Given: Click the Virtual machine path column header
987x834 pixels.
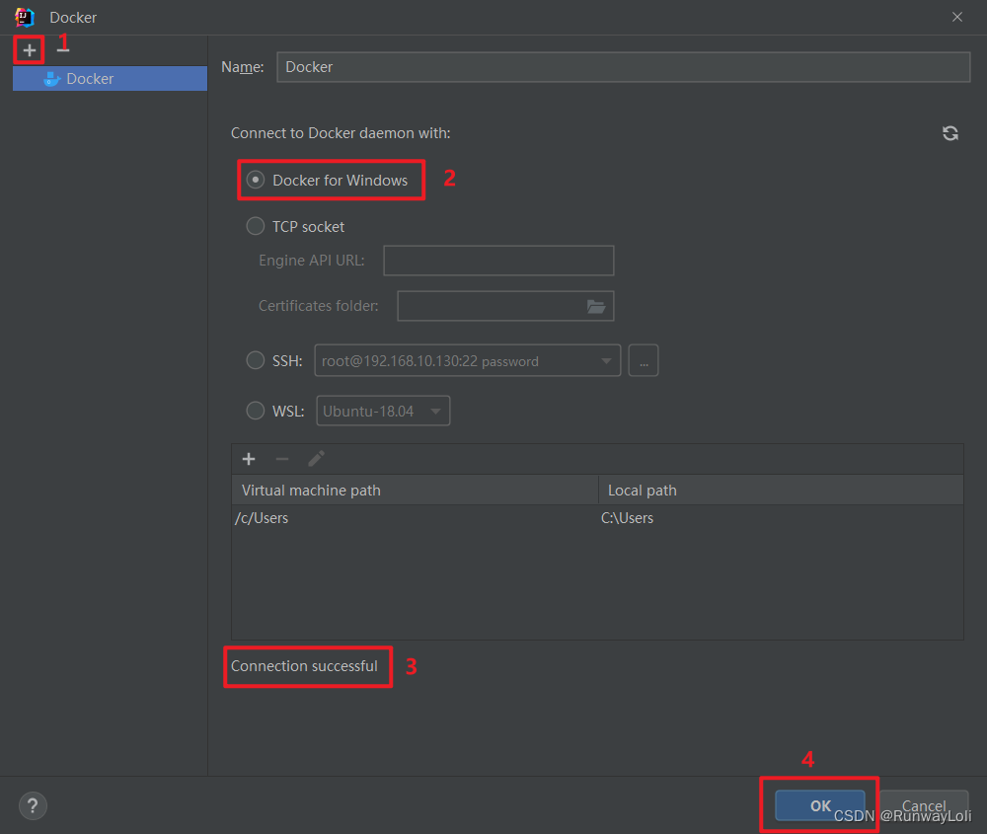Looking at the screenshot, I should coord(415,491).
